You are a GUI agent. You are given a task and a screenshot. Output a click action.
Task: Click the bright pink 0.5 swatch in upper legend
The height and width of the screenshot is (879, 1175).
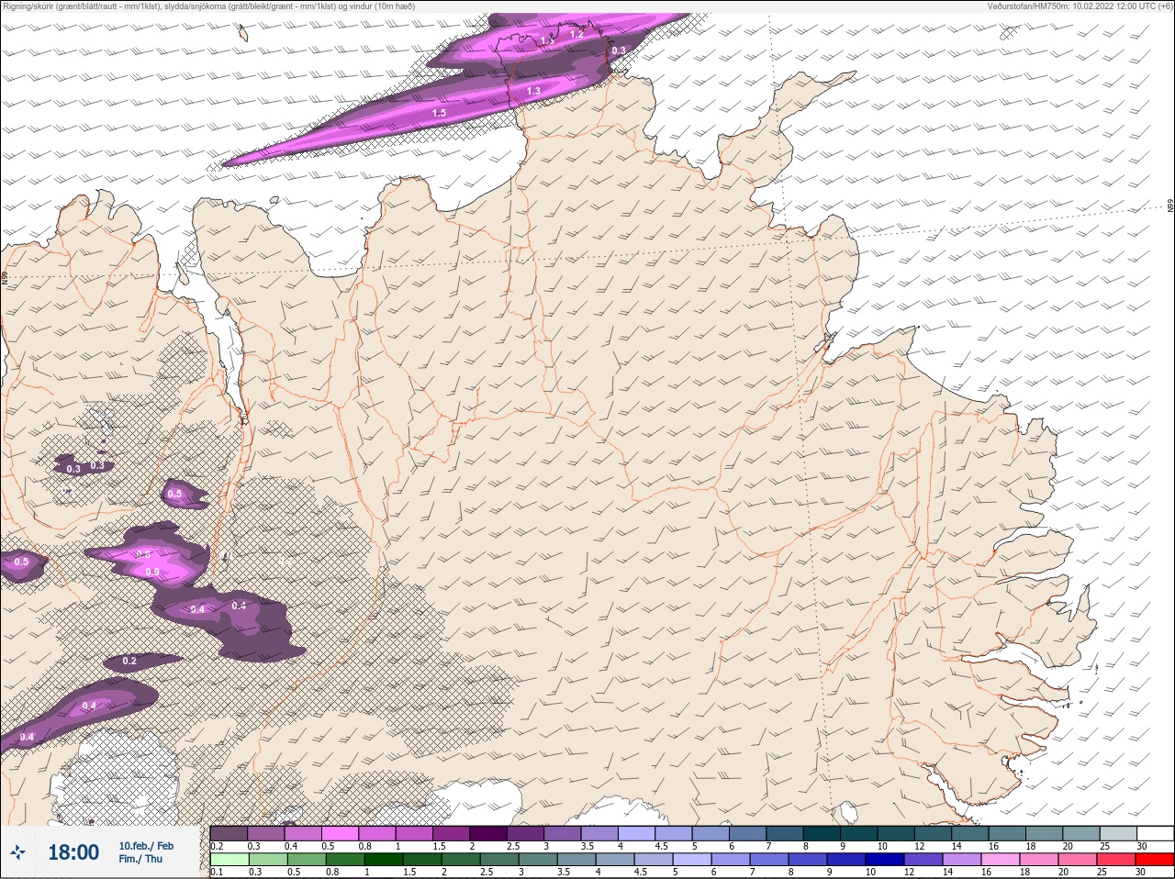(340, 833)
